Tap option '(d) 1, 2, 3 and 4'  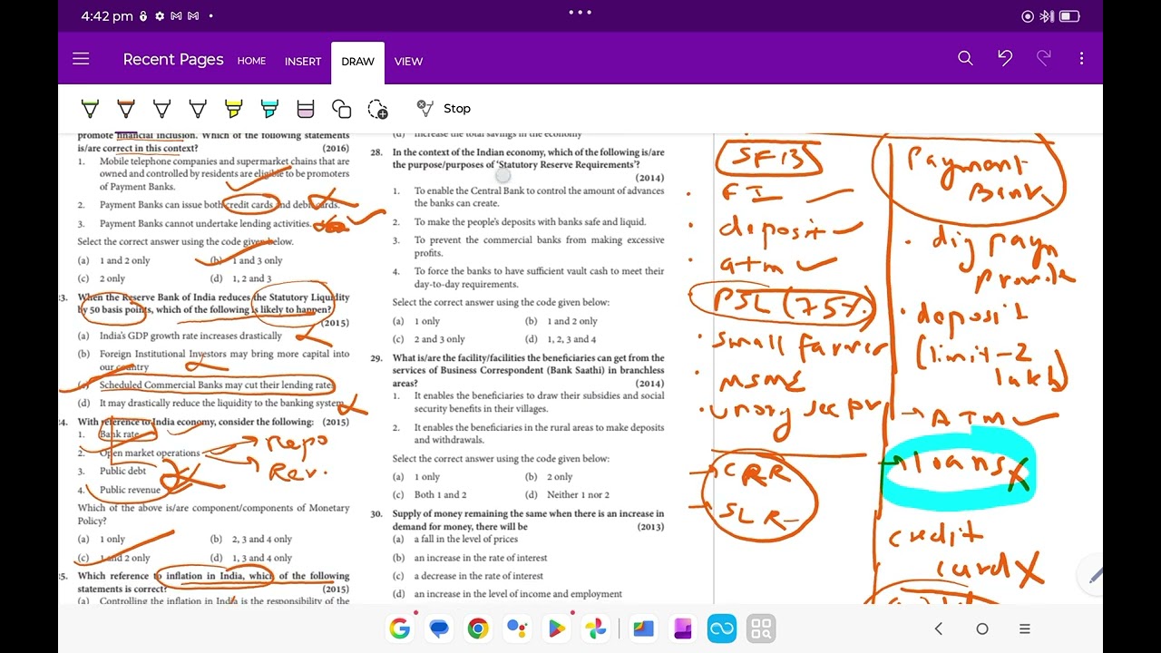click(560, 339)
